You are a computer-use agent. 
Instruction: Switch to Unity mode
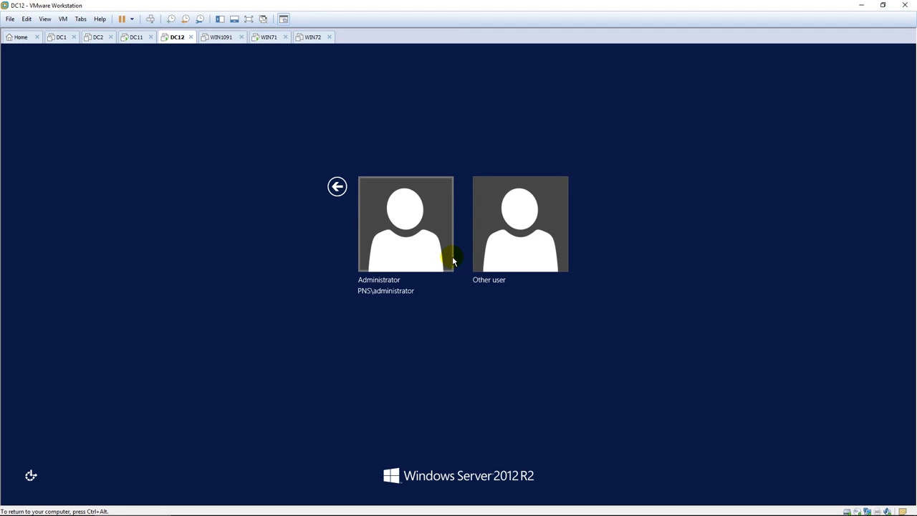point(263,19)
